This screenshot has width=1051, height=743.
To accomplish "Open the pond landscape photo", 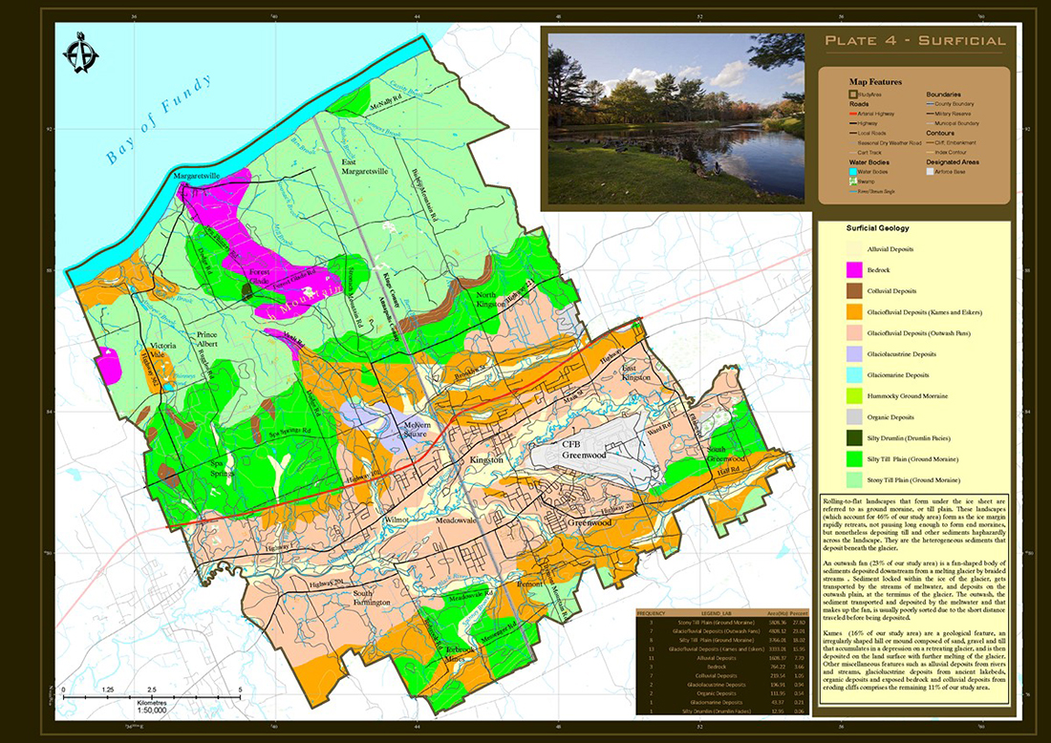I will (676, 117).
